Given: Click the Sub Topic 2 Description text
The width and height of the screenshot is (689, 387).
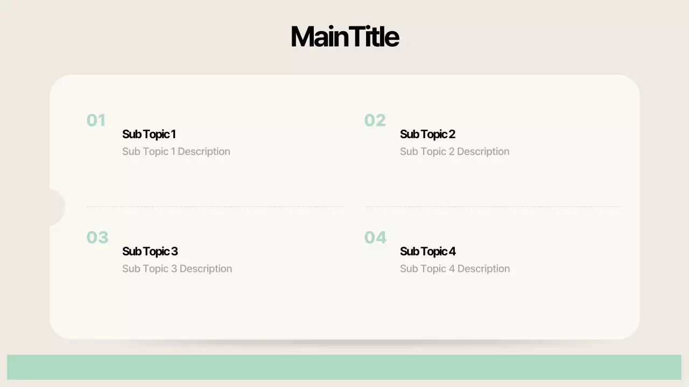Looking at the screenshot, I should tap(454, 152).
